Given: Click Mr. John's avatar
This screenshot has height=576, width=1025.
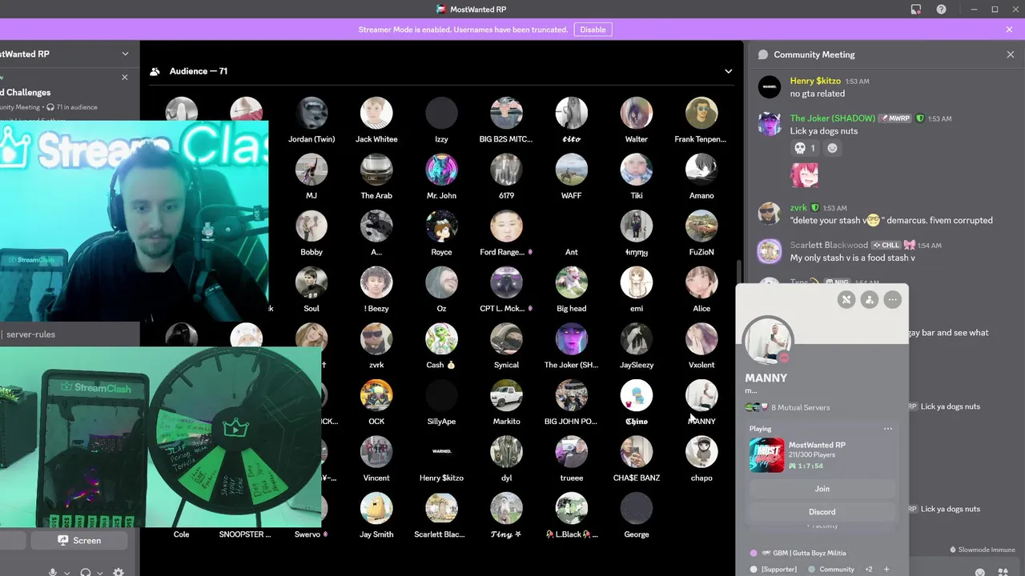Looking at the screenshot, I should pyautogui.click(x=441, y=170).
